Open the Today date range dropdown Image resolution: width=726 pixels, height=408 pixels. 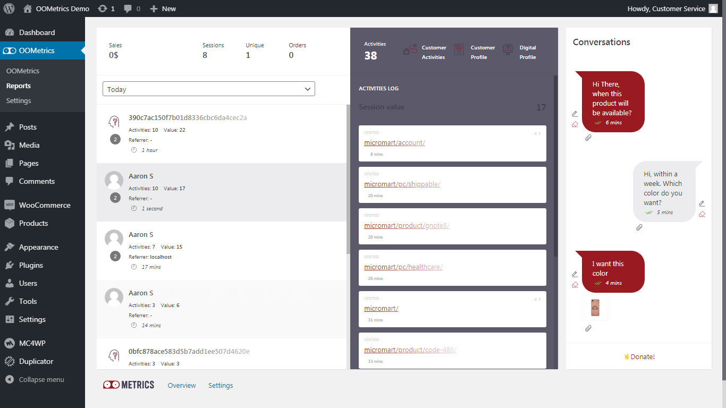click(x=209, y=89)
